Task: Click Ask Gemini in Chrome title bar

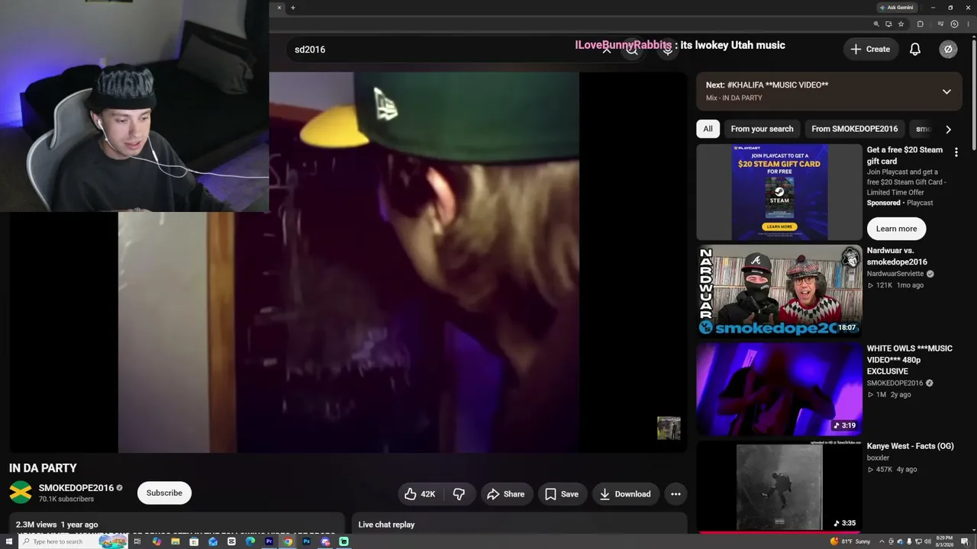Action: click(896, 8)
